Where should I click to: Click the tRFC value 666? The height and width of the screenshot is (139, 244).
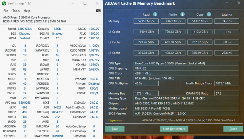pos(25,107)
